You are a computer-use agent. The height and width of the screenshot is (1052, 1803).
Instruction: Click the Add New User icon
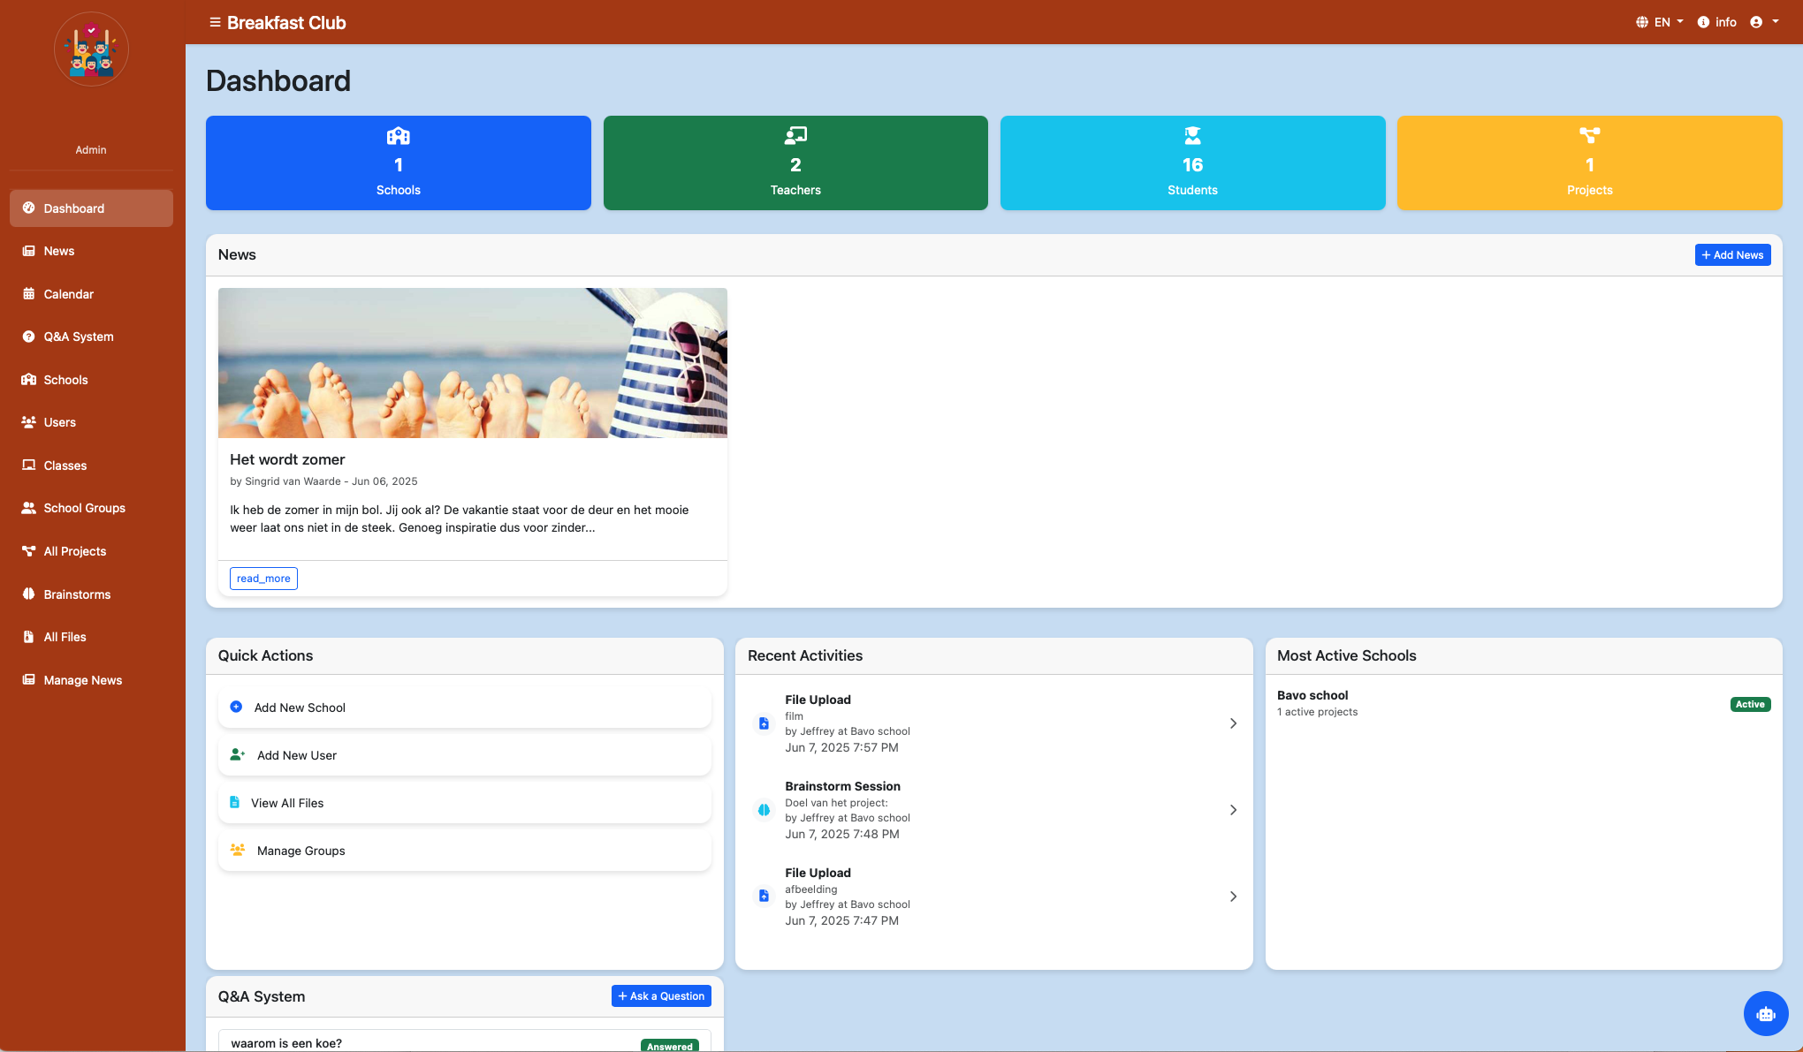click(237, 754)
